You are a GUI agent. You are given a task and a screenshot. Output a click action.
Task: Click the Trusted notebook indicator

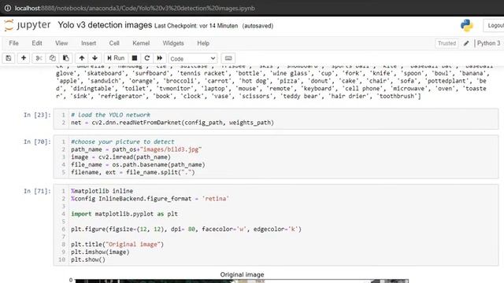tap(447, 43)
